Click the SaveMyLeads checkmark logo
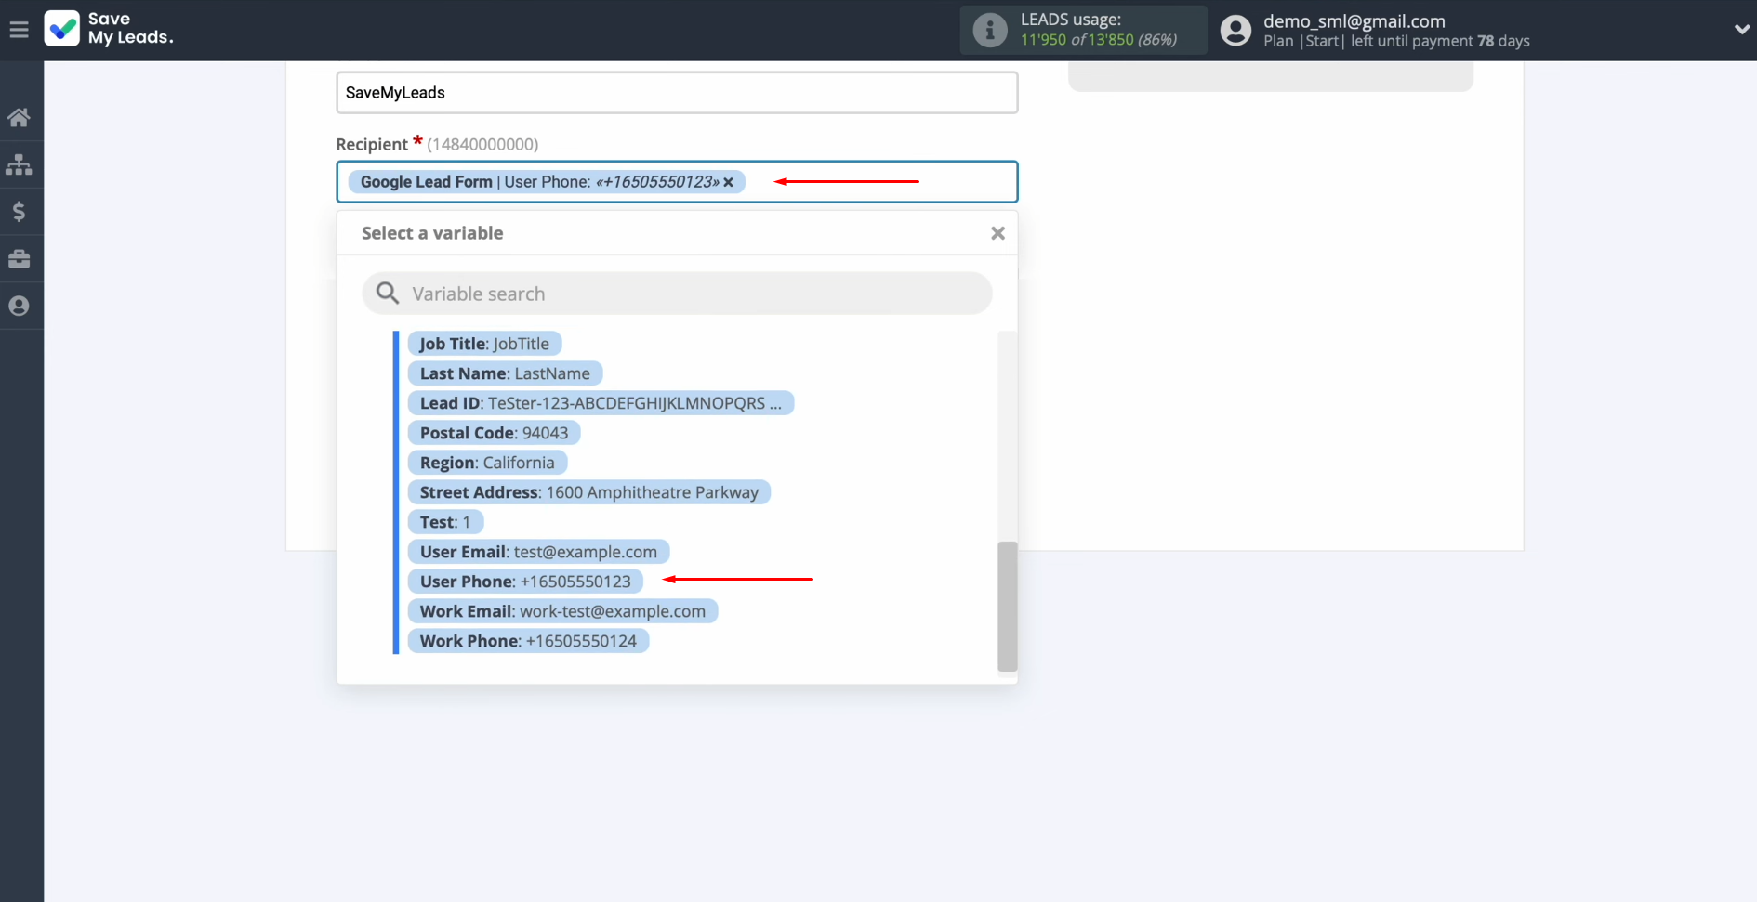The image size is (1757, 902). pos(62,29)
